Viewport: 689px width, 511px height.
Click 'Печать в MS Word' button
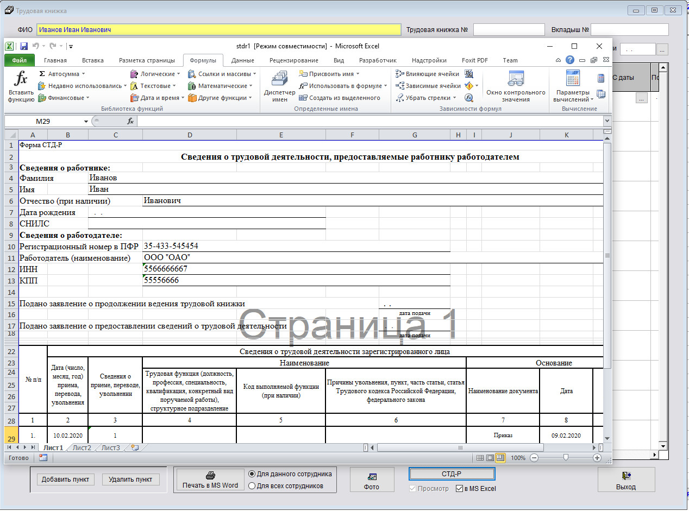[x=210, y=480]
